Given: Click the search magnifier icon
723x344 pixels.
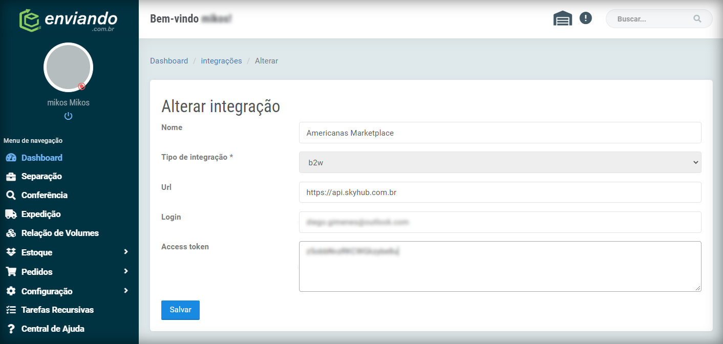Looking at the screenshot, I should point(697,19).
